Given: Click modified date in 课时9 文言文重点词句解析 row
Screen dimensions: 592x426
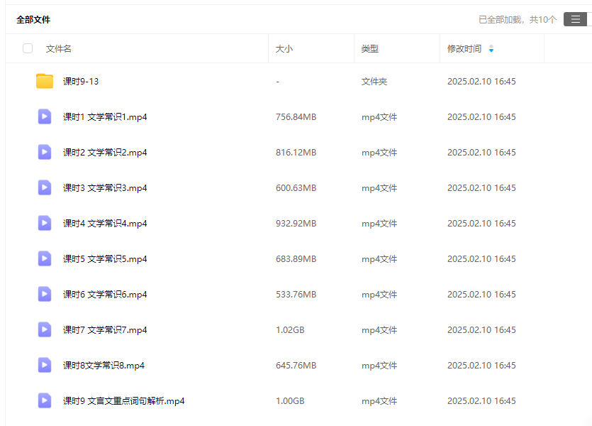Looking at the screenshot, I should (481, 401).
